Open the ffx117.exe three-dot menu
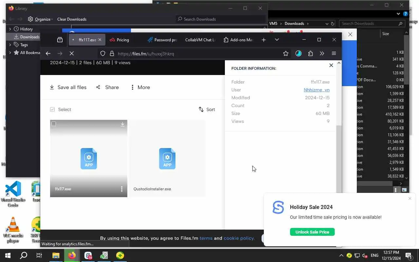Viewport: 419px width, 262px height. tap(121, 189)
